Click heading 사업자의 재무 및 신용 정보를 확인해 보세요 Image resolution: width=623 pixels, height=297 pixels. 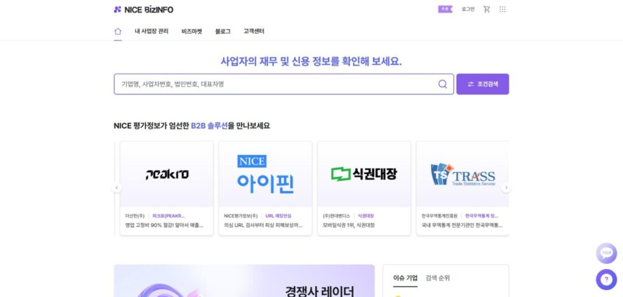(x=311, y=61)
